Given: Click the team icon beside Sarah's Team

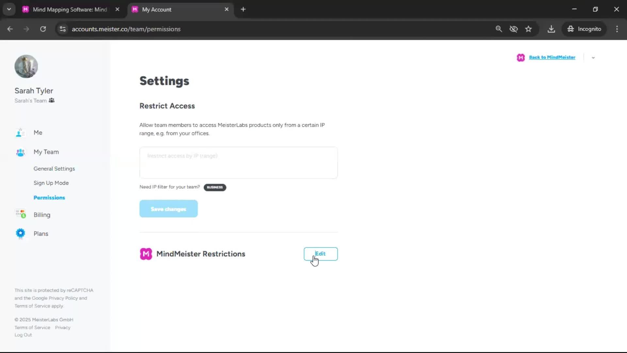Looking at the screenshot, I should coord(52,100).
